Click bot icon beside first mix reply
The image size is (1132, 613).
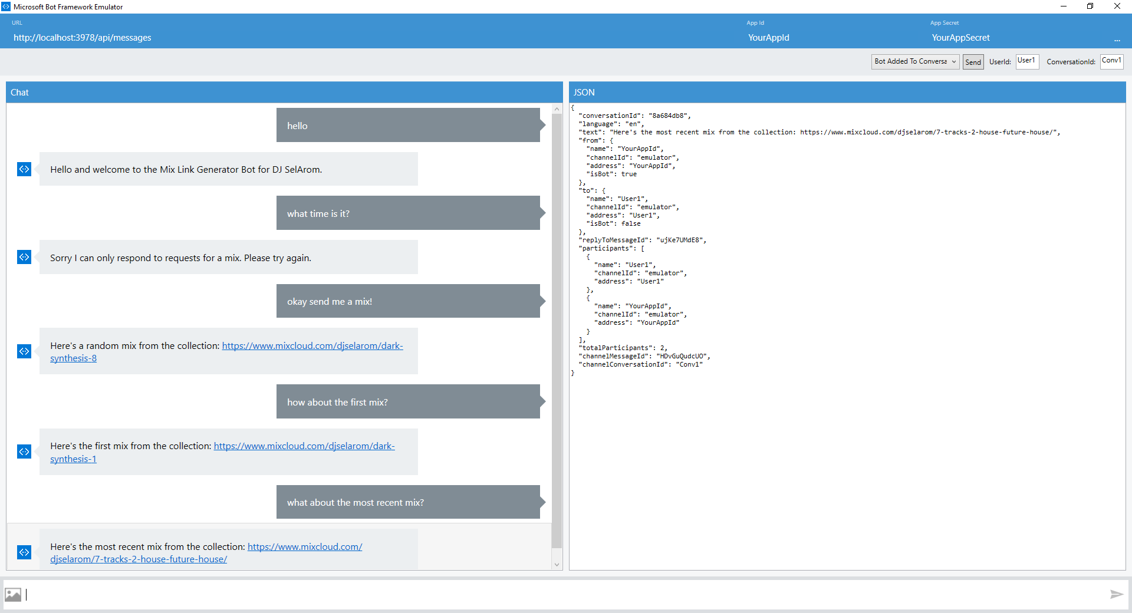[24, 451]
